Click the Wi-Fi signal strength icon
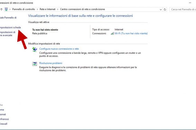Image resolution: width=196 pixels, height=130 pixels. pyautogui.click(x=113, y=33)
